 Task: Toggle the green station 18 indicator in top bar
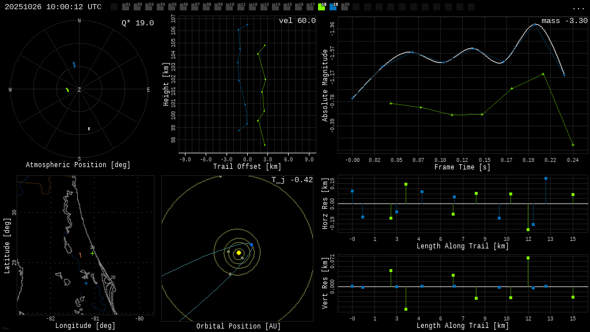(322, 7)
